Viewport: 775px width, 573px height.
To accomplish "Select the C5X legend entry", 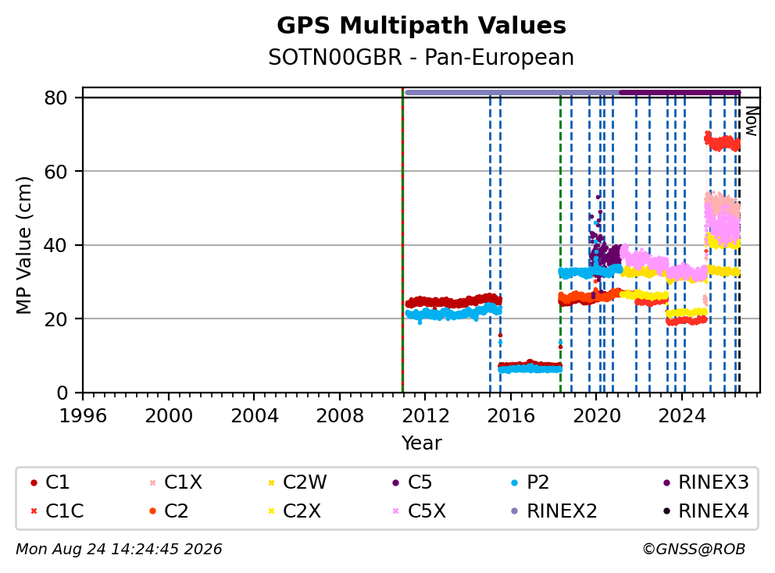I will [419, 511].
